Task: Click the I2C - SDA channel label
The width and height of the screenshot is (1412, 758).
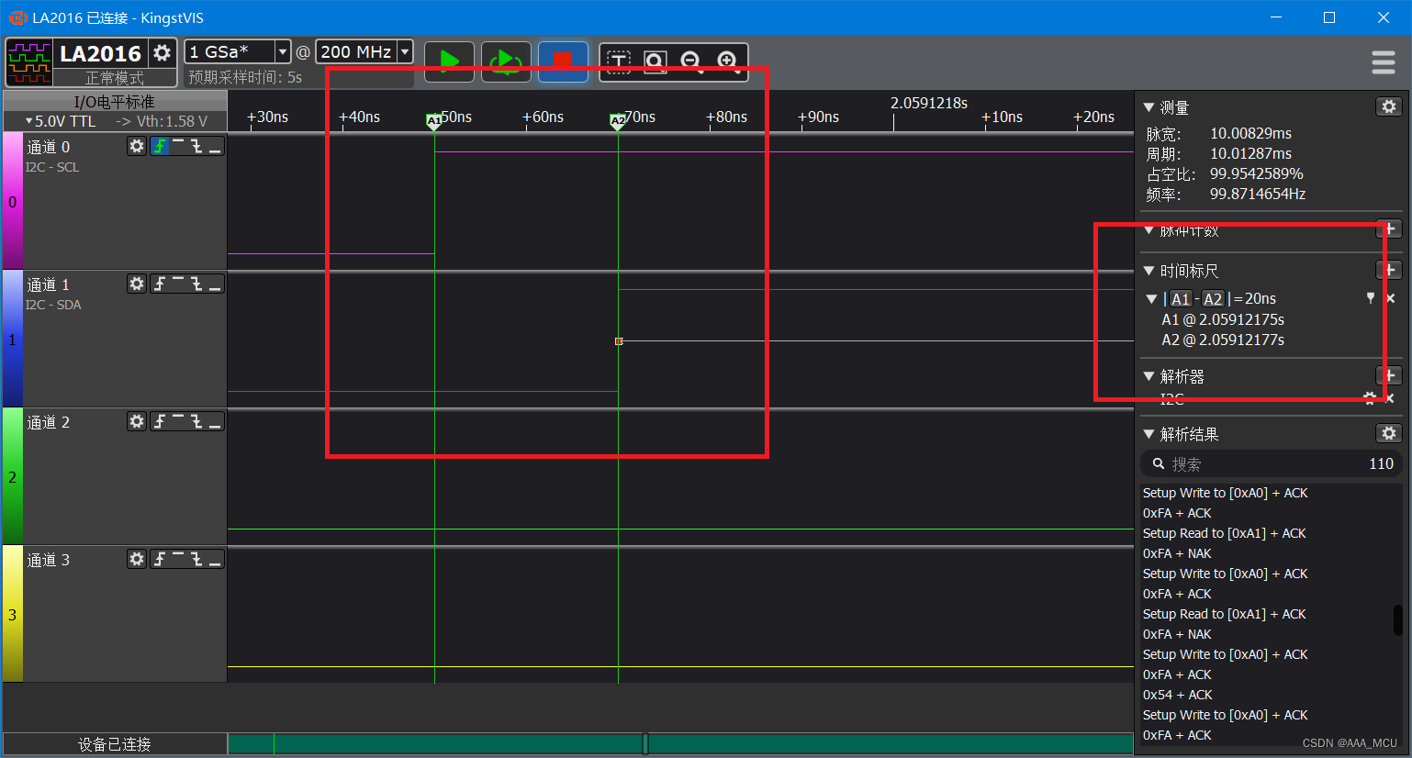Action: point(53,305)
